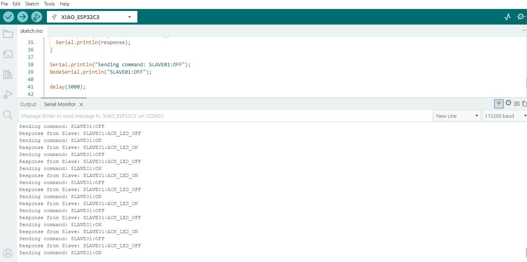Open the Sketch menu
The width and height of the screenshot is (527, 262).
(x=32, y=4)
